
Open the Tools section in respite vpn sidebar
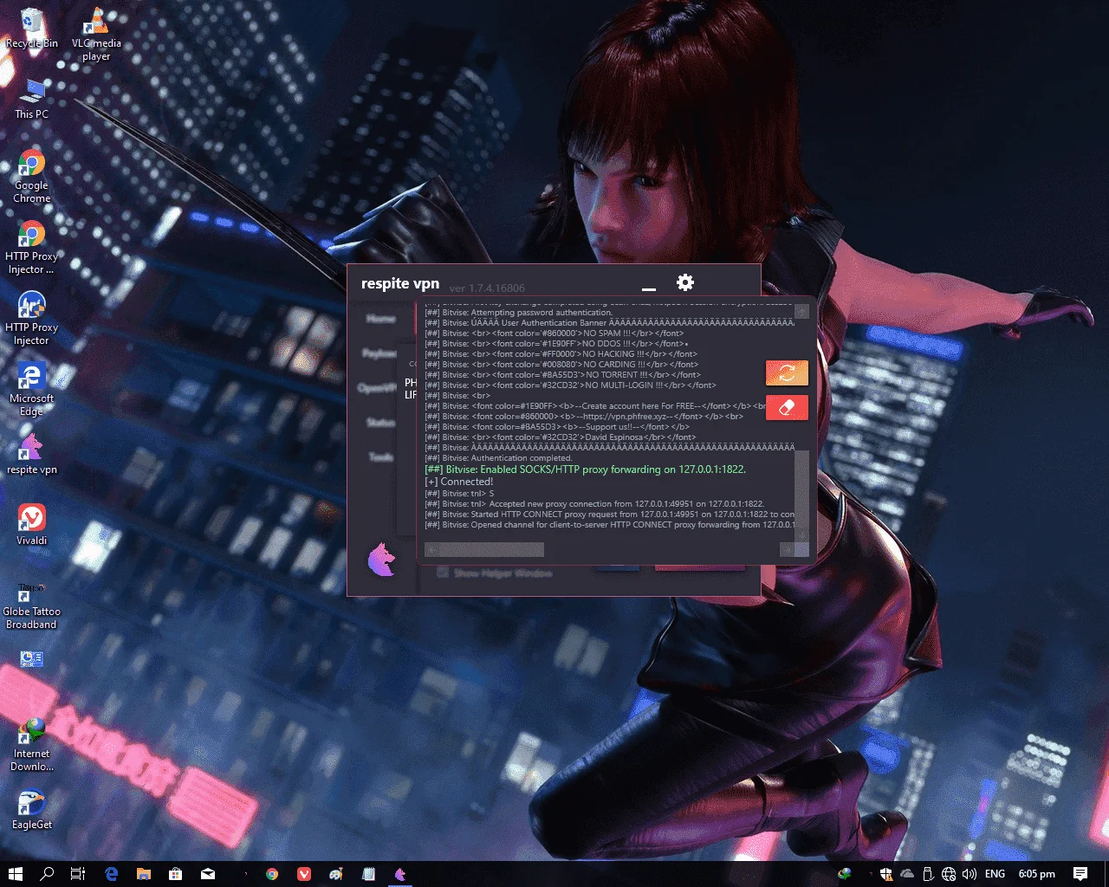pos(381,456)
